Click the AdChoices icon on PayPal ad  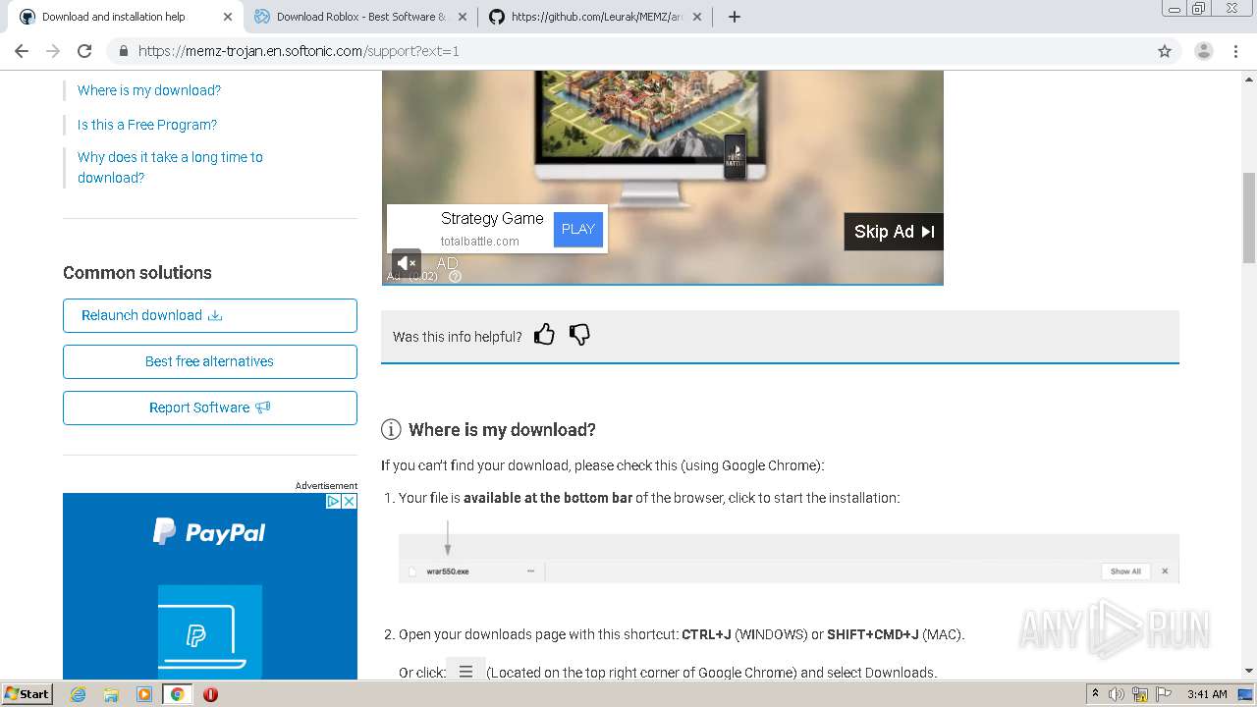[333, 501]
